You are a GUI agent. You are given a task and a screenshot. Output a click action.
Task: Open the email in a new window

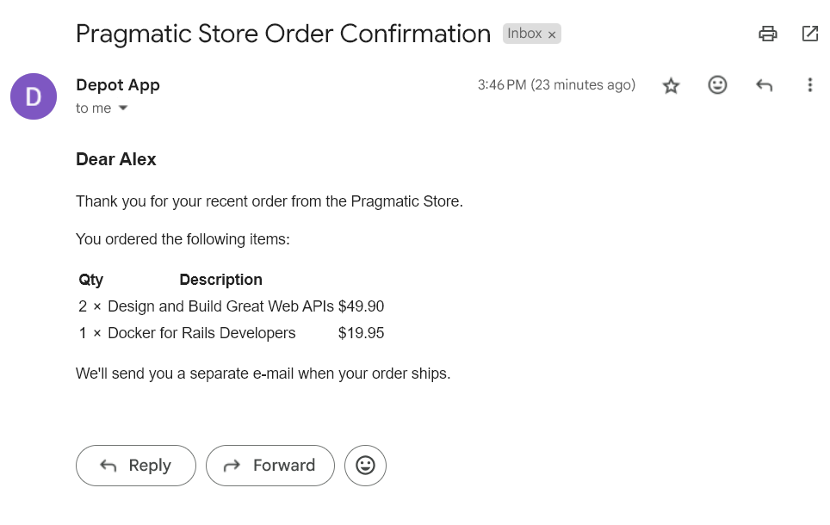tap(809, 34)
